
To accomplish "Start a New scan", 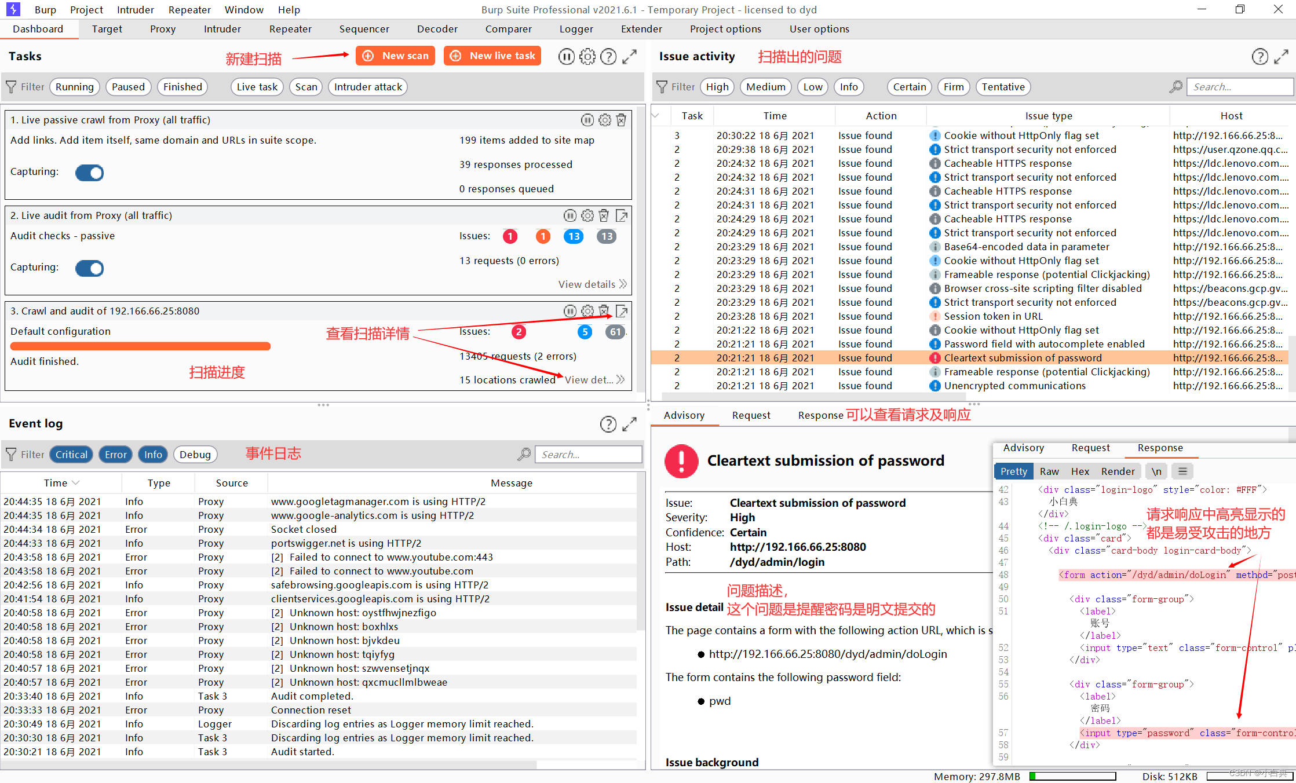I will [396, 56].
